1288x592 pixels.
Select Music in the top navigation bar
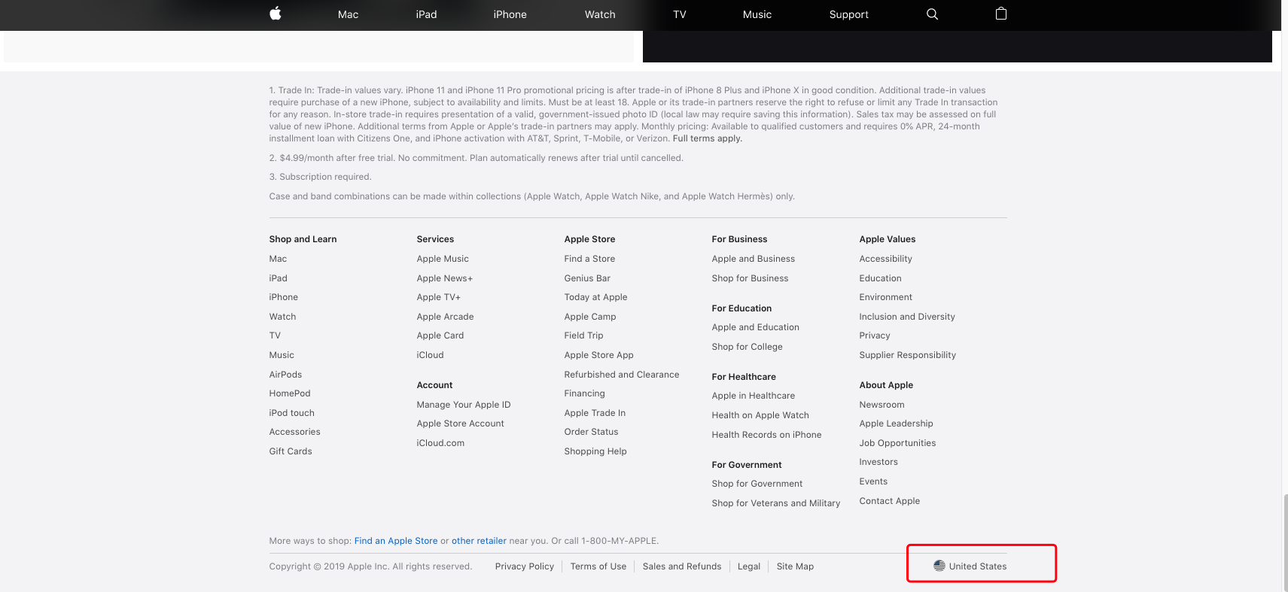click(x=757, y=14)
